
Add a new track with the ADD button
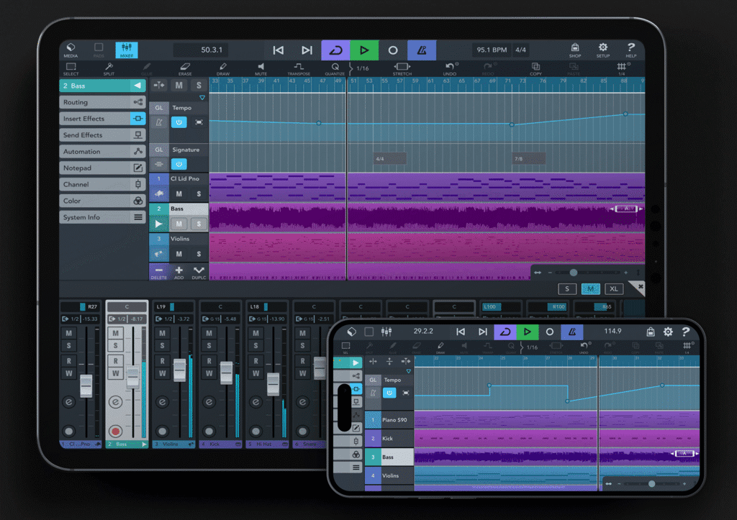[x=178, y=273]
